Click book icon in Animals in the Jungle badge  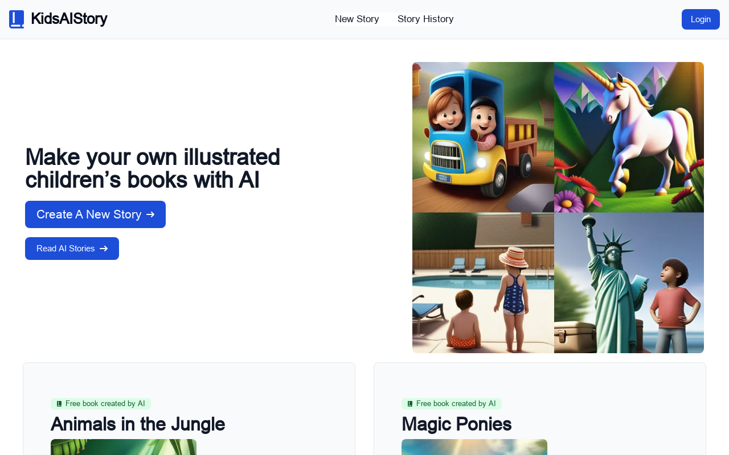click(x=59, y=404)
